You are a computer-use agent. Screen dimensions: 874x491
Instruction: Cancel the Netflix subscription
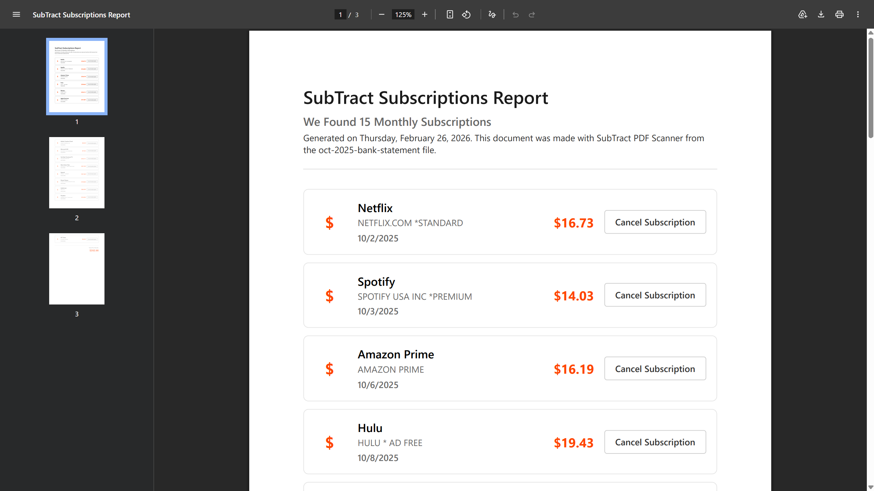655,222
